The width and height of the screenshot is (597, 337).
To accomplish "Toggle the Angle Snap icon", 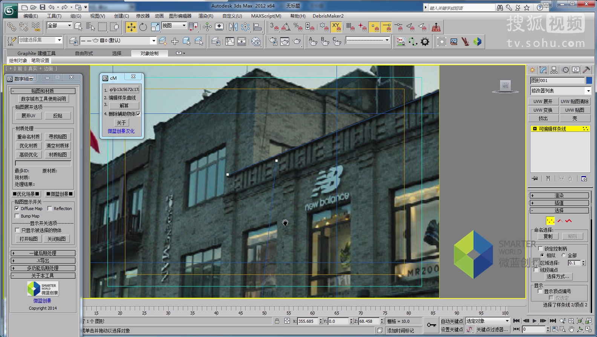I will click(286, 27).
